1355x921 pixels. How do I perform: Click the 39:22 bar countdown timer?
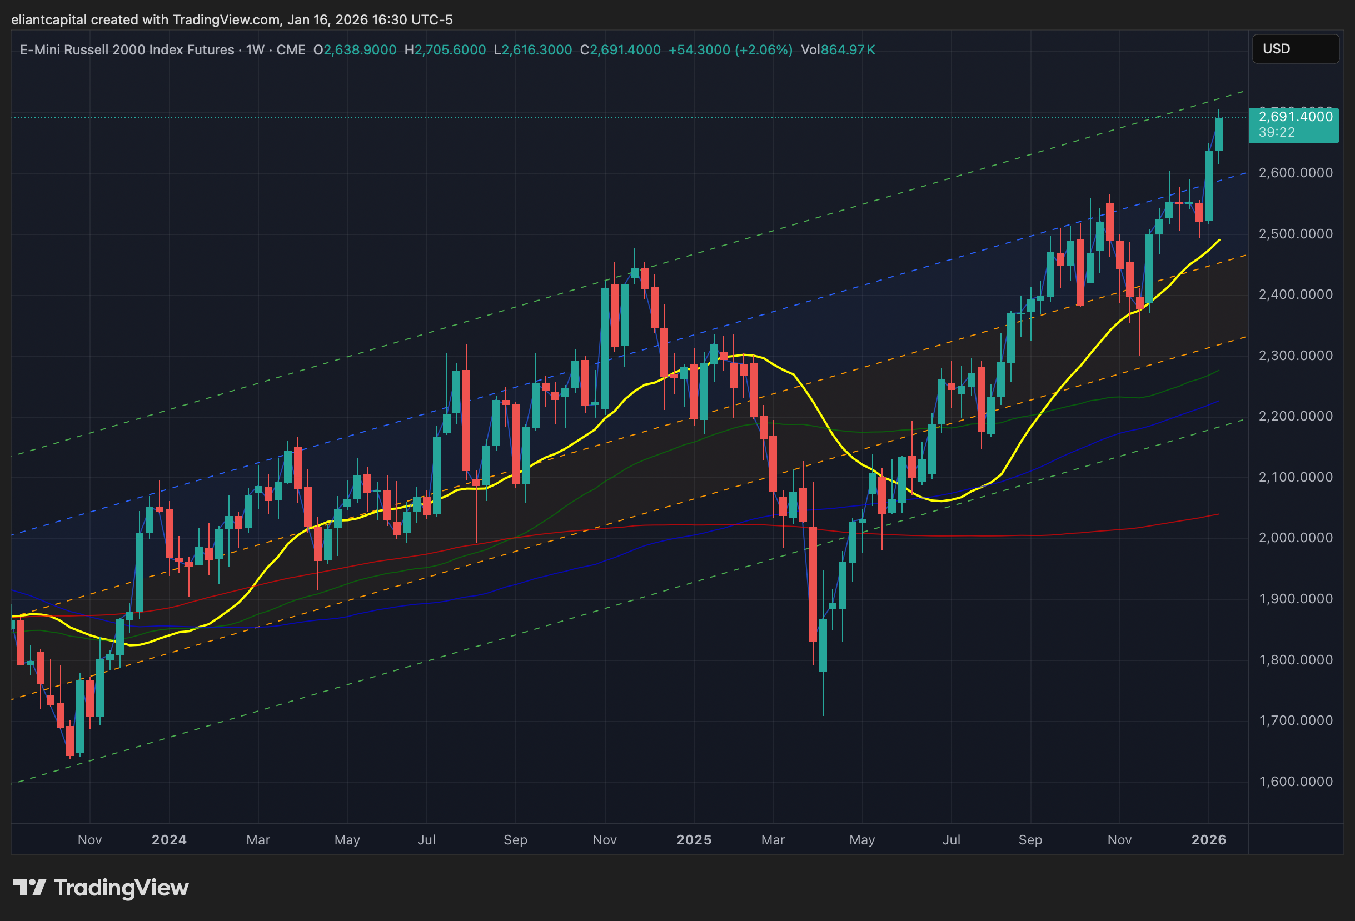click(x=1276, y=132)
